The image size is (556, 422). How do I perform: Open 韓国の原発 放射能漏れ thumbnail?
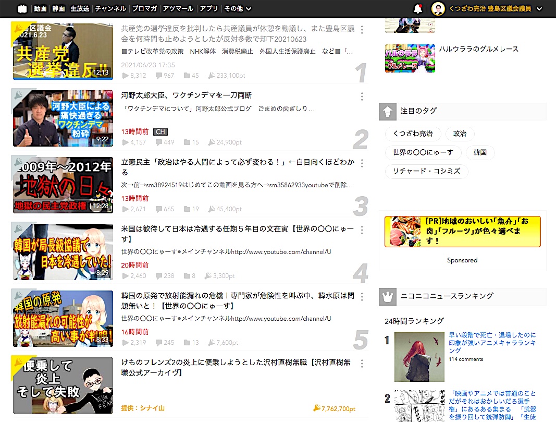pos(63,318)
